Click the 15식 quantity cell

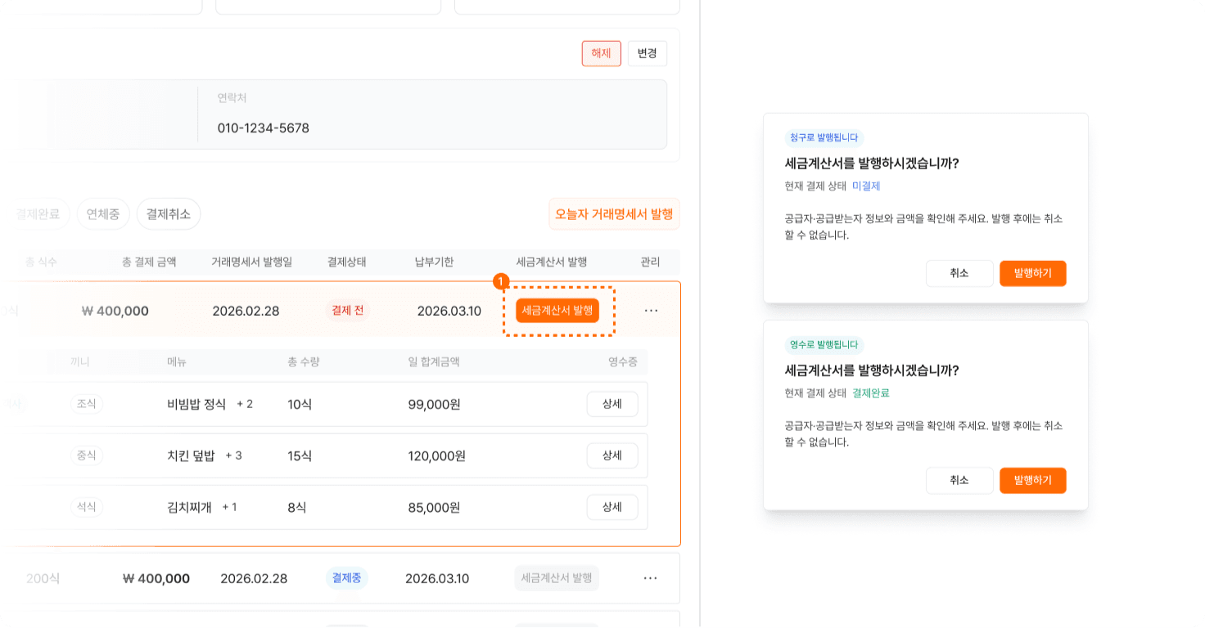300,455
